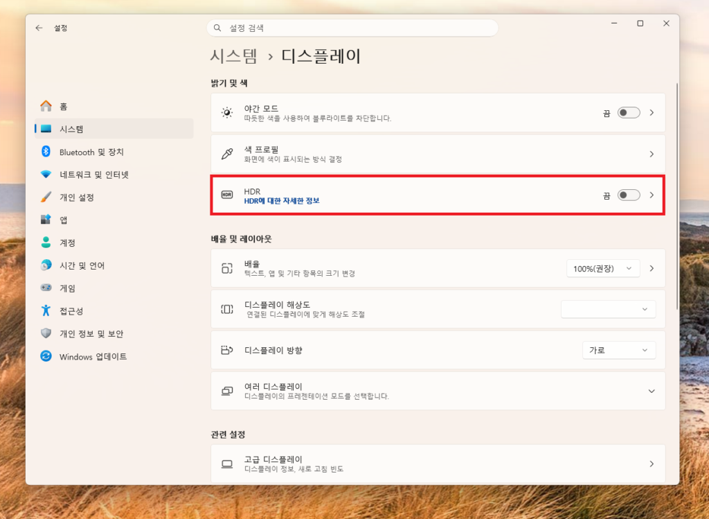Viewport: 709px width, 519px height.
Task: Select 계정 in the sidebar menu
Action: pos(67,243)
